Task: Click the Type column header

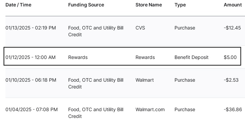Action: (x=180, y=5)
